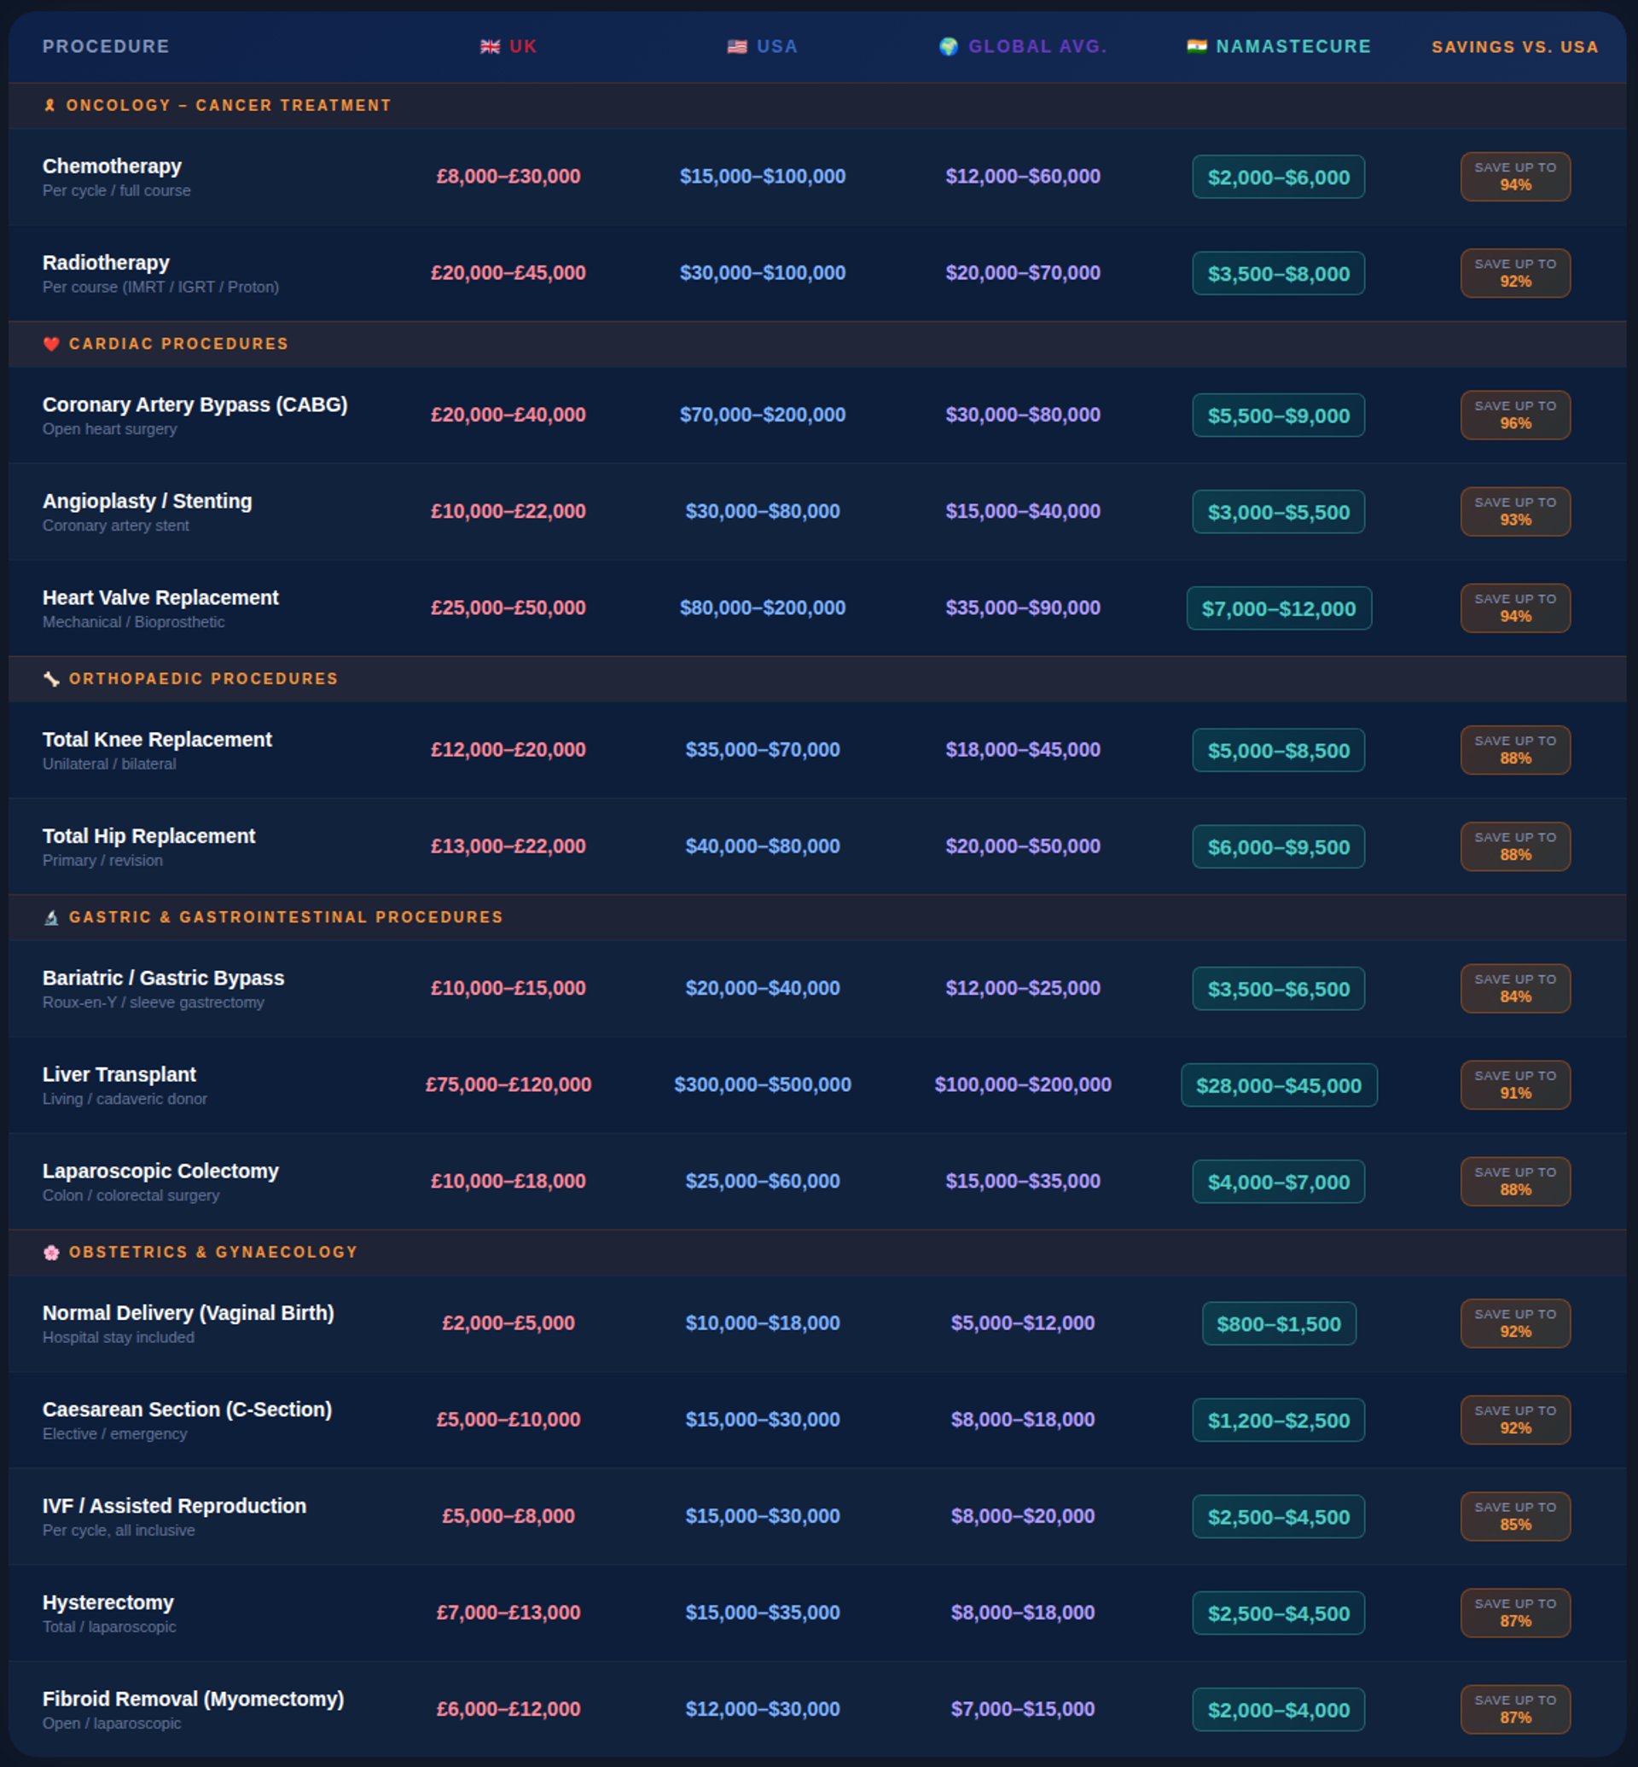Click the UK flag icon in header

(490, 47)
